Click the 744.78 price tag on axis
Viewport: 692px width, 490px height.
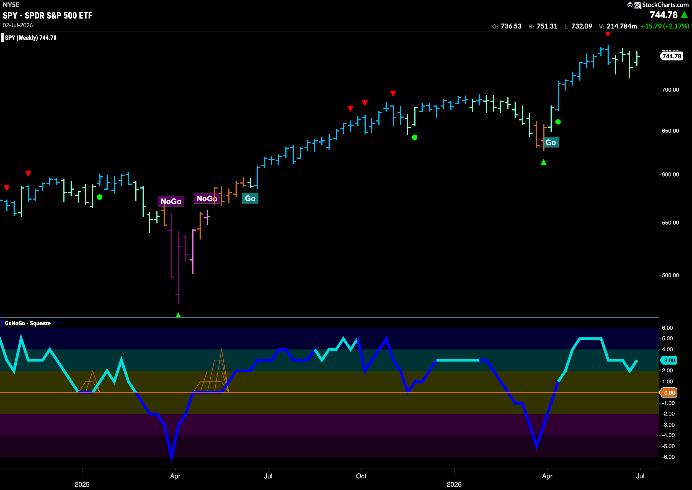click(x=672, y=56)
